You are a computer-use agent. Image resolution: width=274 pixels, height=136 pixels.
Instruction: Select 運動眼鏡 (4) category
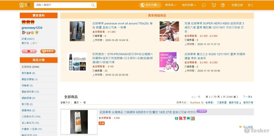click(28, 98)
